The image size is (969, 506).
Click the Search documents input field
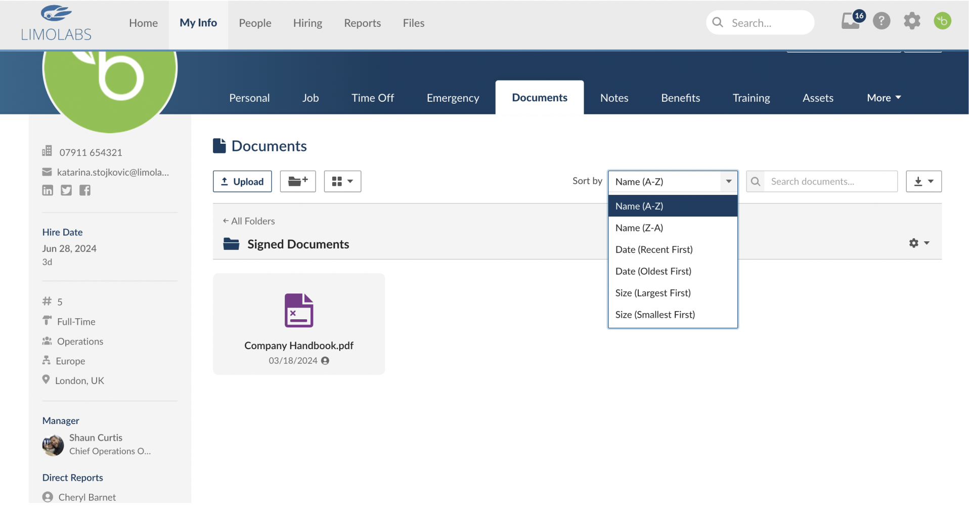pyautogui.click(x=829, y=181)
